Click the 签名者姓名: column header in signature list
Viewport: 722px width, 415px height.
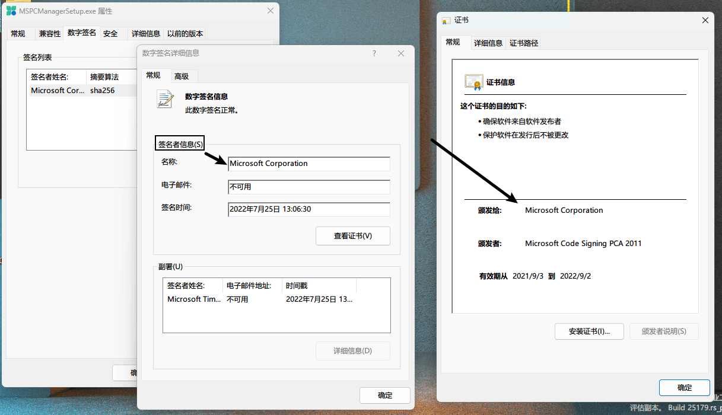point(56,77)
